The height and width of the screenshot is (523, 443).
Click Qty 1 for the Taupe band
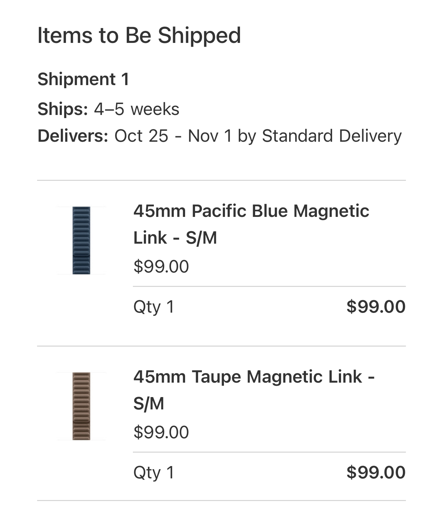[154, 472]
